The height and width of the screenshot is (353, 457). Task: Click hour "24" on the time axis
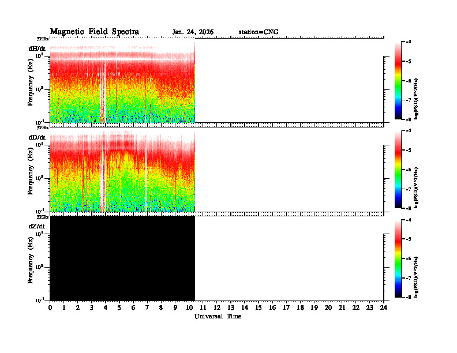point(384,308)
